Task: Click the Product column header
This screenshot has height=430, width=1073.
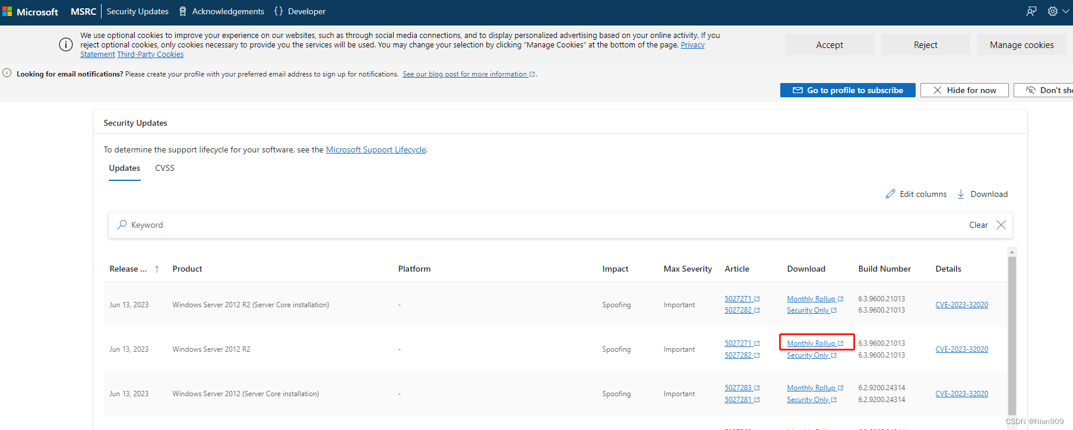Action: point(187,269)
